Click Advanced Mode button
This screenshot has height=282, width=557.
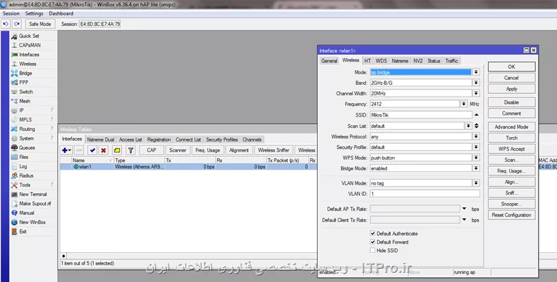(511, 126)
